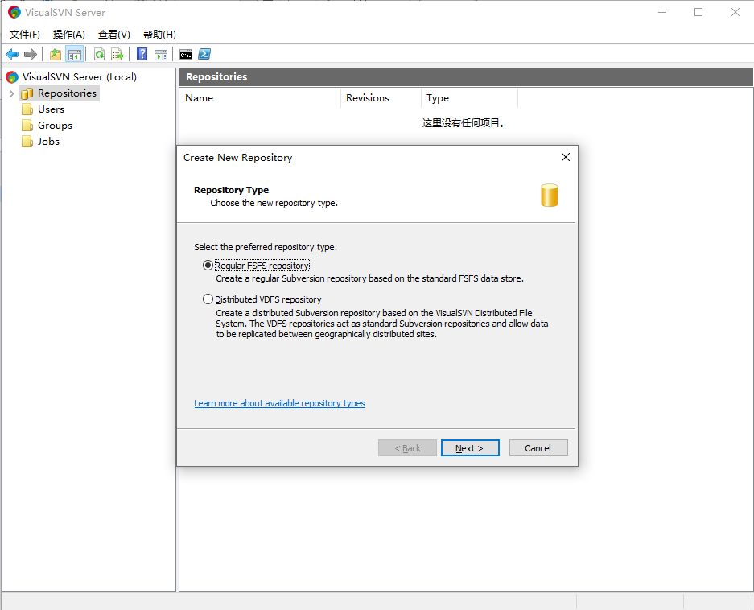
Task: Minimize the VisualSVN Server window
Action: (662, 13)
